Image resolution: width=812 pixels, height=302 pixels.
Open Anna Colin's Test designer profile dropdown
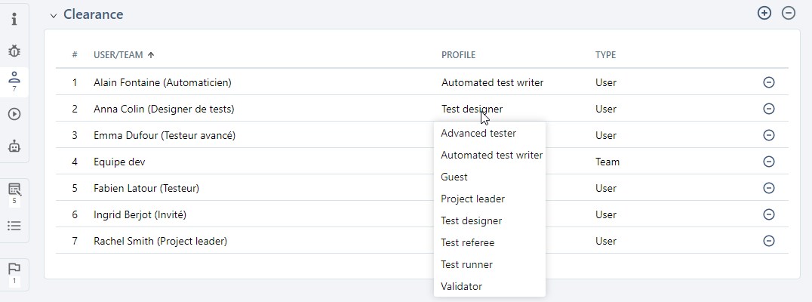472,109
